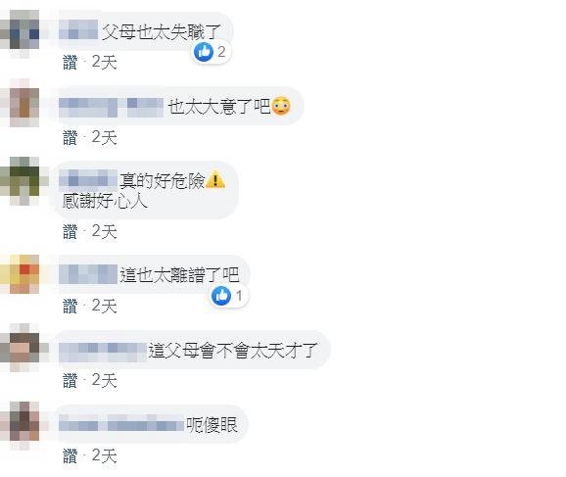Like the comment 呃傻眼
Viewport: 566px width, 477px height.
click(71, 455)
